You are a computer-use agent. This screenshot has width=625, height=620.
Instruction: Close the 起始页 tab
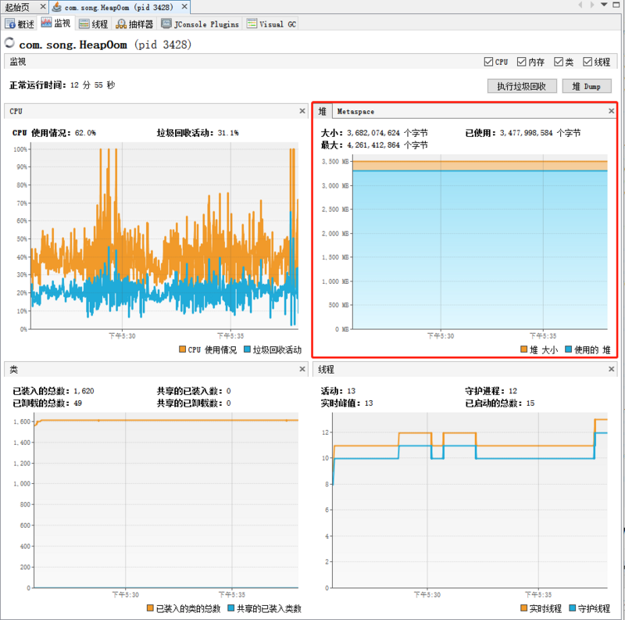pos(43,7)
